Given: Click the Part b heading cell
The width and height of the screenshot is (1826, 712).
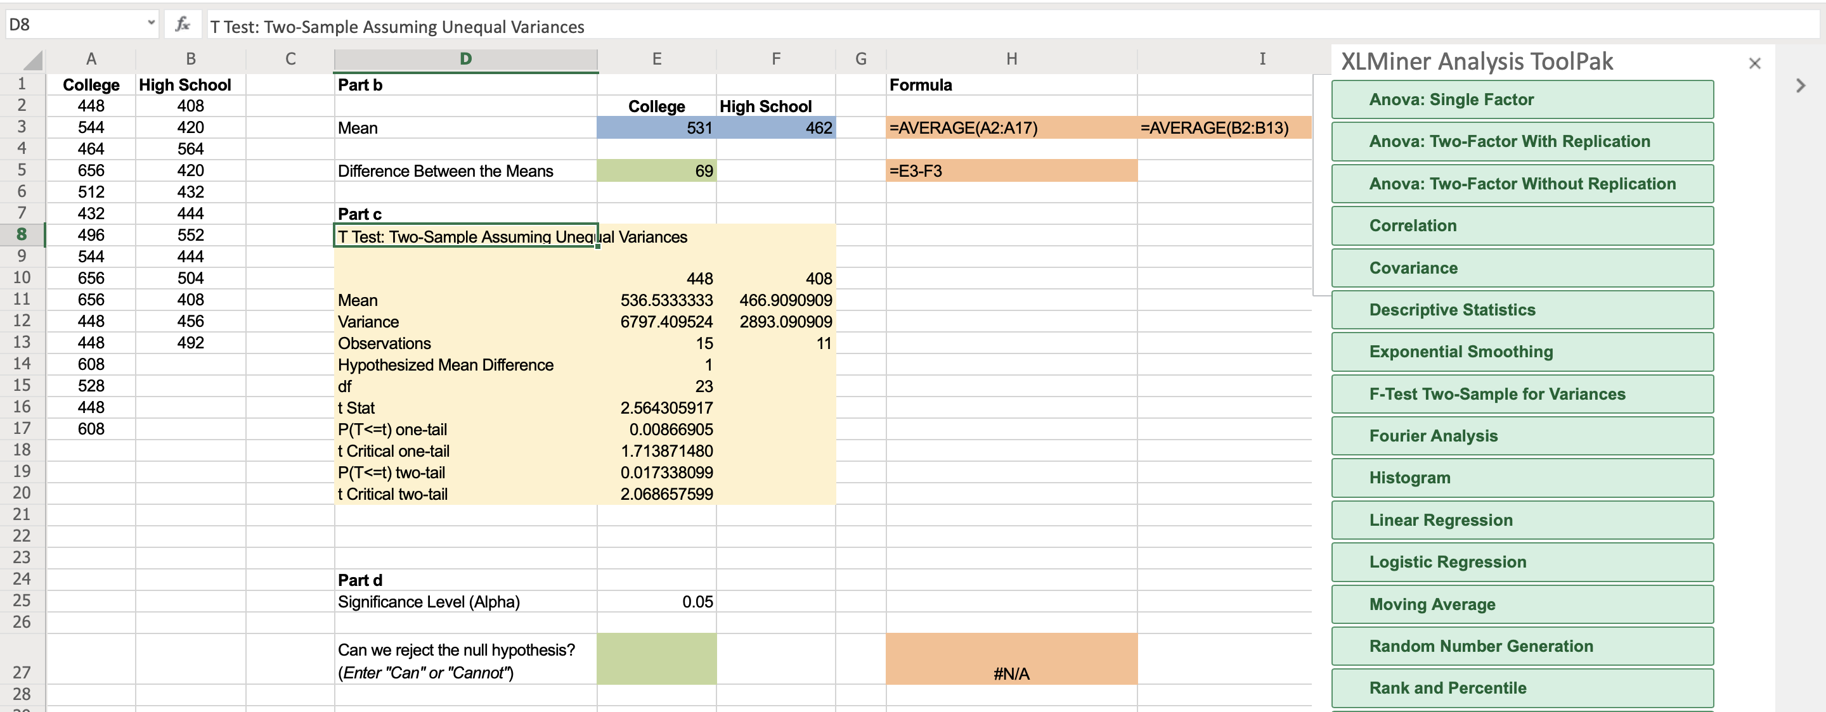Looking at the screenshot, I should click(x=465, y=85).
